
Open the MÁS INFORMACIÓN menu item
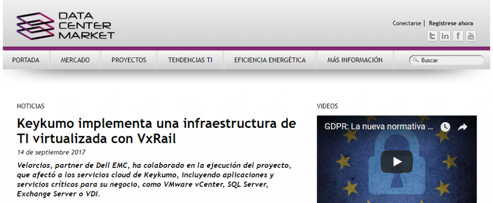(355, 60)
